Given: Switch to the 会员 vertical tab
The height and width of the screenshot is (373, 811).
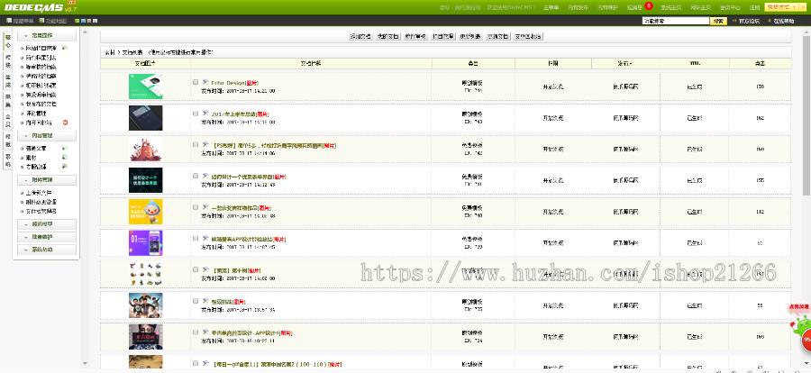Looking at the screenshot, I should point(8,120).
